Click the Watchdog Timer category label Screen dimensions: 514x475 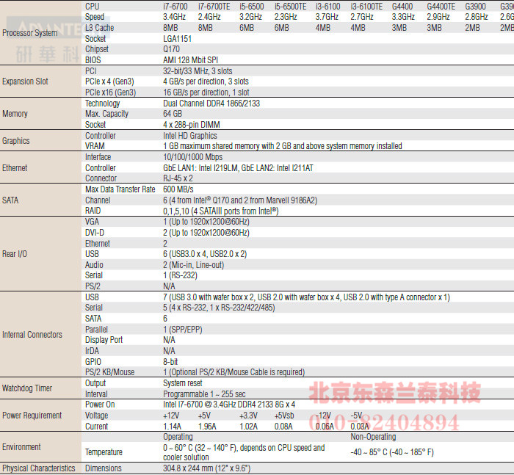(x=27, y=388)
